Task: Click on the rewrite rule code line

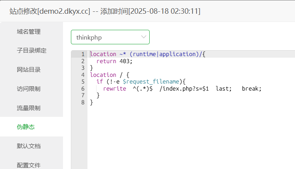Action: coord(181,89)
